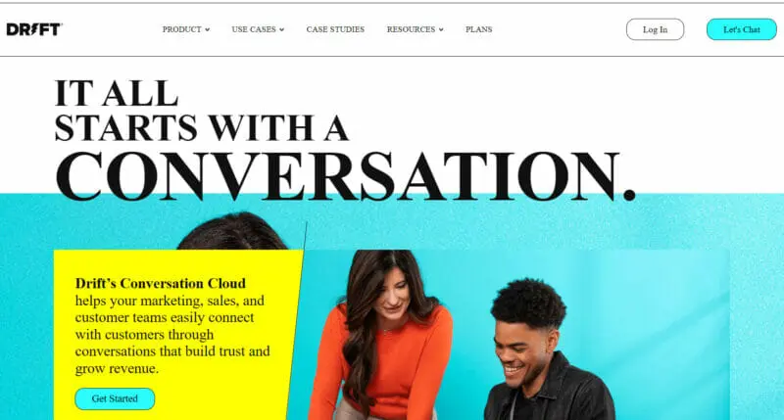Click the 'IT ALL' heading line
Screen dimensions: 784x420
pyautogui.click(x=116, y=93)
